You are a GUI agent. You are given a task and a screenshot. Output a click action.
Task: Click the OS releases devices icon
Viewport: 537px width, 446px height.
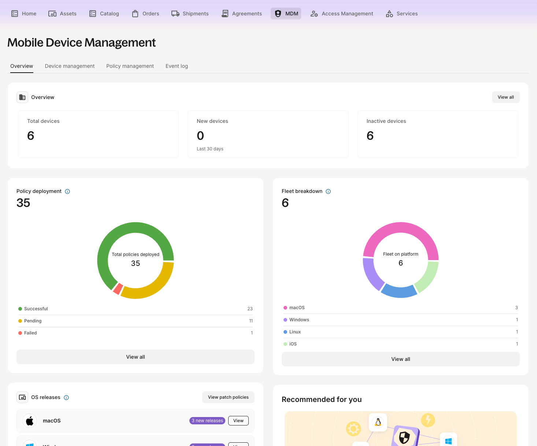[x=22, y=397]
